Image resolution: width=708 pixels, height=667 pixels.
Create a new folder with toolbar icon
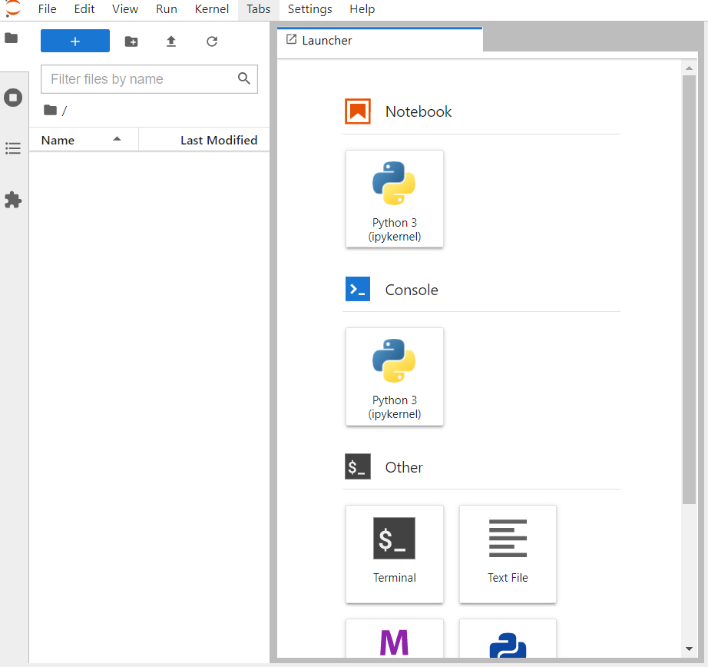(131, 41)
